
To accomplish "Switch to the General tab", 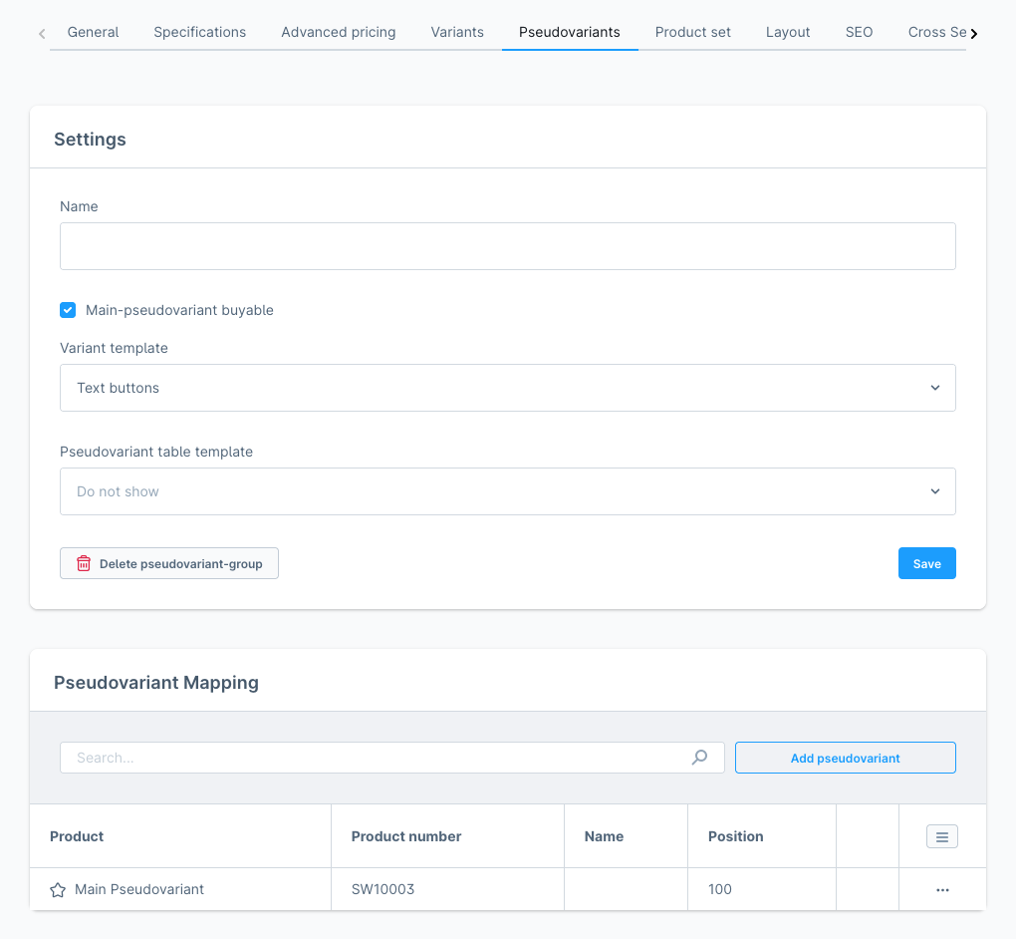I will tap(93, 33).
